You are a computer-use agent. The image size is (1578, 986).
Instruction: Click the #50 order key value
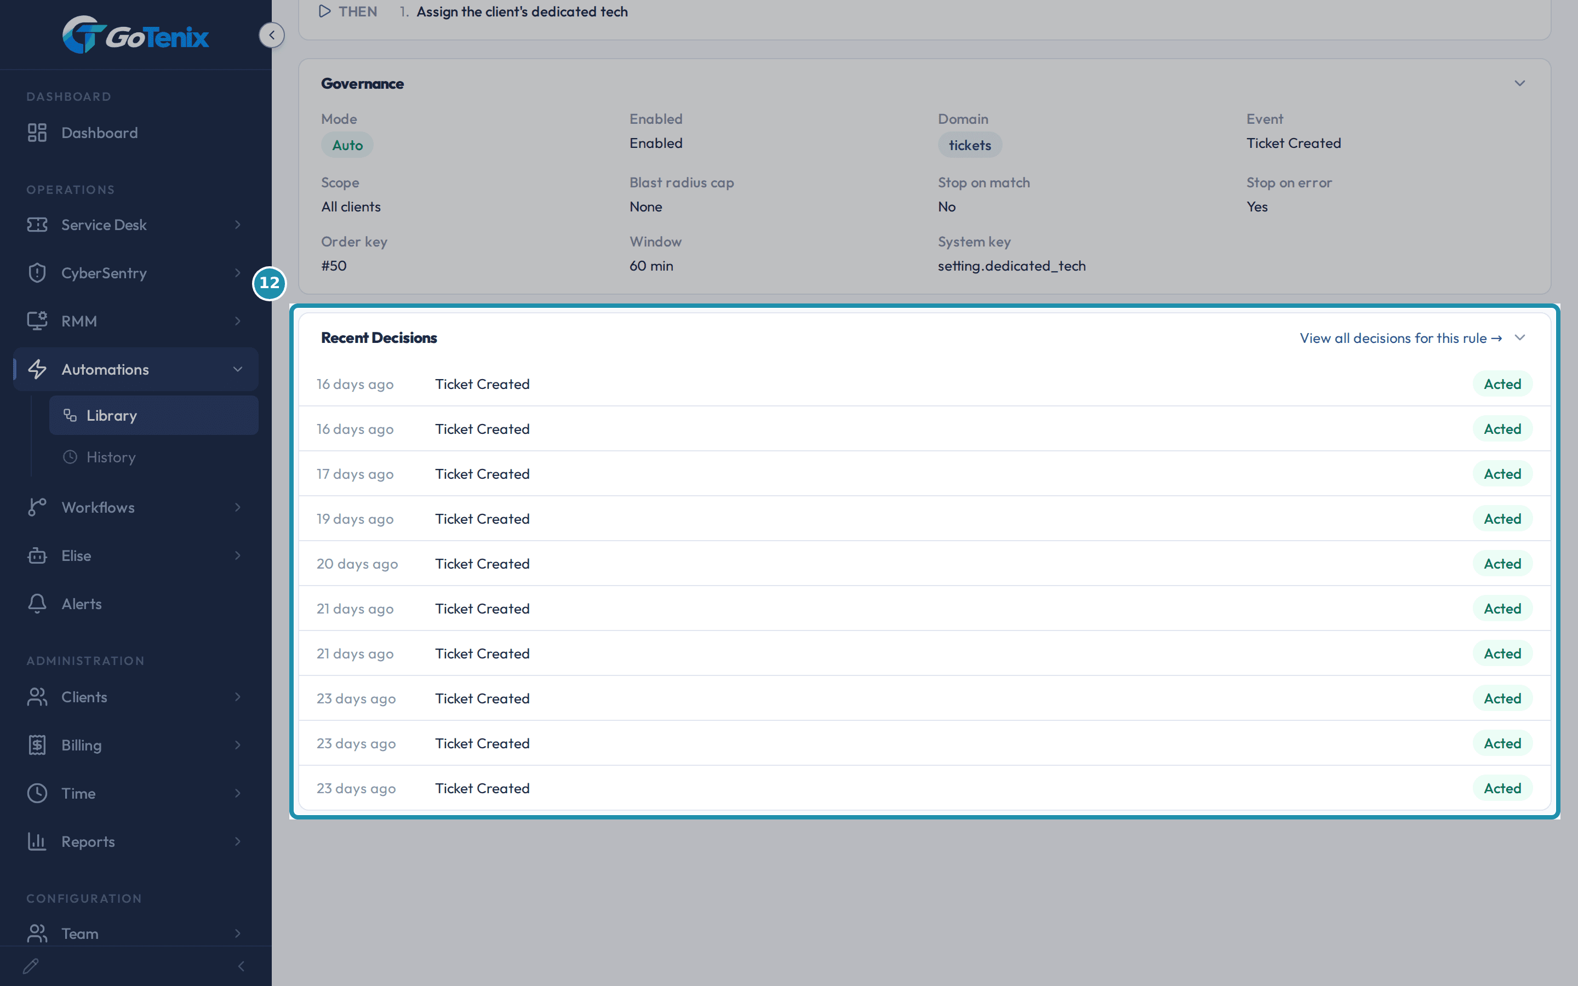click(x=334, y=266)
